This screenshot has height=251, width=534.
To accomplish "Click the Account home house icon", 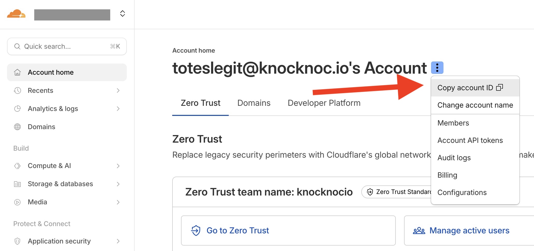I will pos(17,72).
